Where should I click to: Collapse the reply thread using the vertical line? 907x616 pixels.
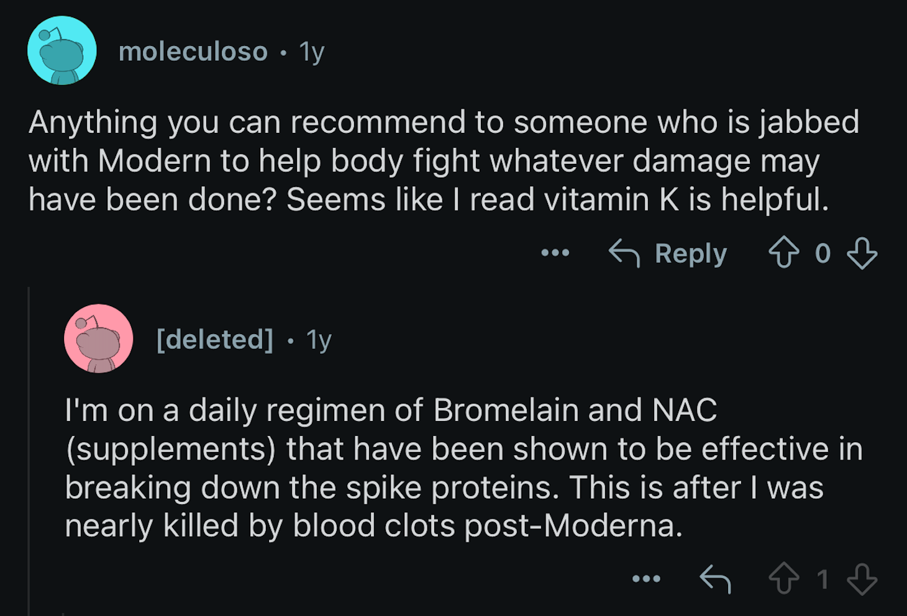[x=29, y=451]
